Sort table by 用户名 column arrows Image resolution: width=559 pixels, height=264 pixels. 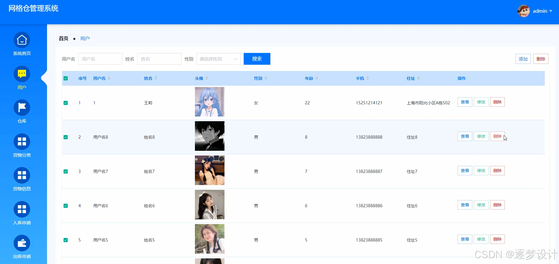tap(109, 78)
